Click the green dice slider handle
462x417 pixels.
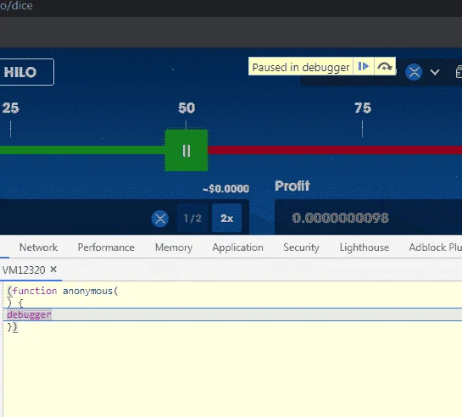pos(186,151)
